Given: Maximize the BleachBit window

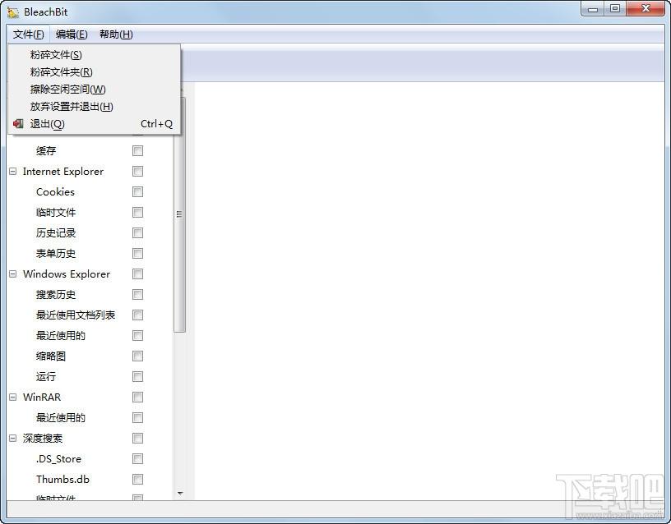Looking at the screenshot, I should coord(615,9).
